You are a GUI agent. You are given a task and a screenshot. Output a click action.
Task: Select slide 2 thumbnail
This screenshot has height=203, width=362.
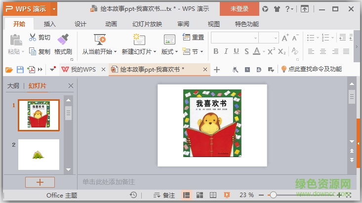(x=39, y=155)
